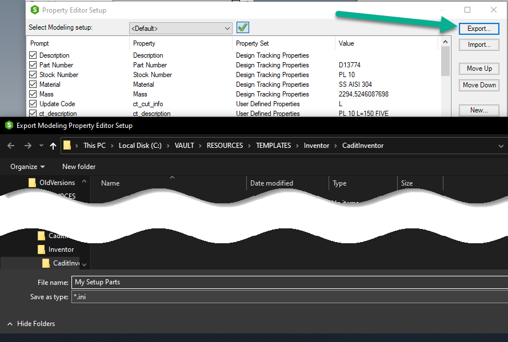Click the folder icon in the address bar
The height and width of the screenshot is (342, 508).
click(67, 145)
